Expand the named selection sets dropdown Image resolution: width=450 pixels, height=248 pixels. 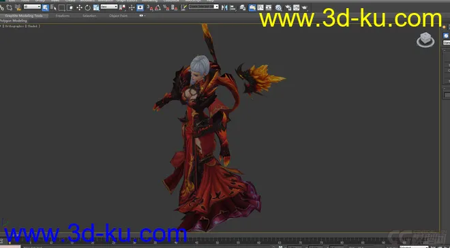[x=203, y=7]
